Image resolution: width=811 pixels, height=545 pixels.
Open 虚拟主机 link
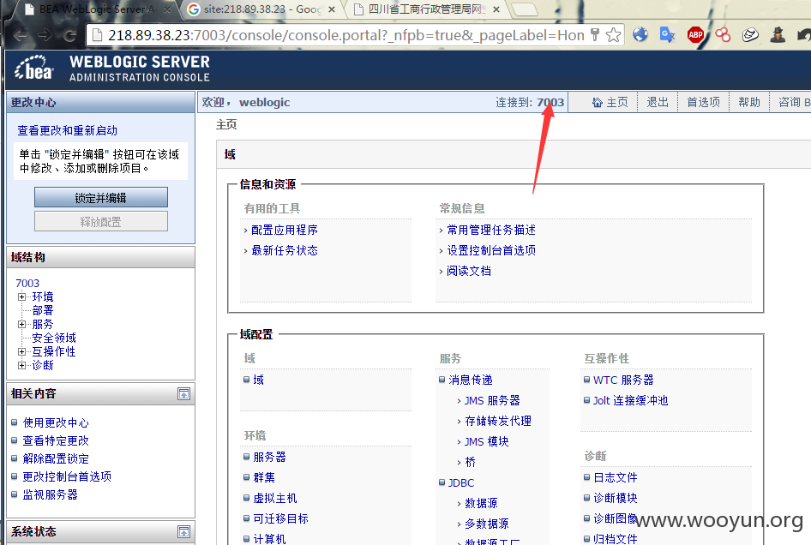(x=275, y=499)
